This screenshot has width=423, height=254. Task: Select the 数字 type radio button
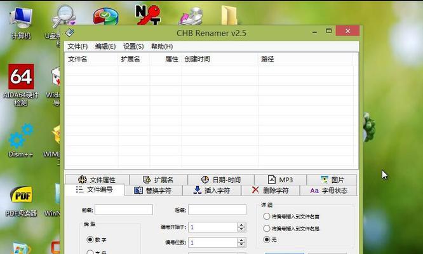(90, 239)
